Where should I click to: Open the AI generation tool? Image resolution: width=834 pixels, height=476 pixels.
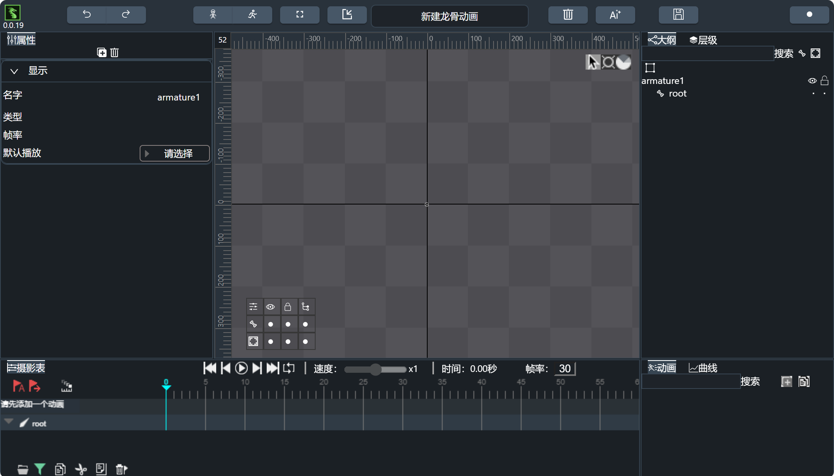(615, 15)
